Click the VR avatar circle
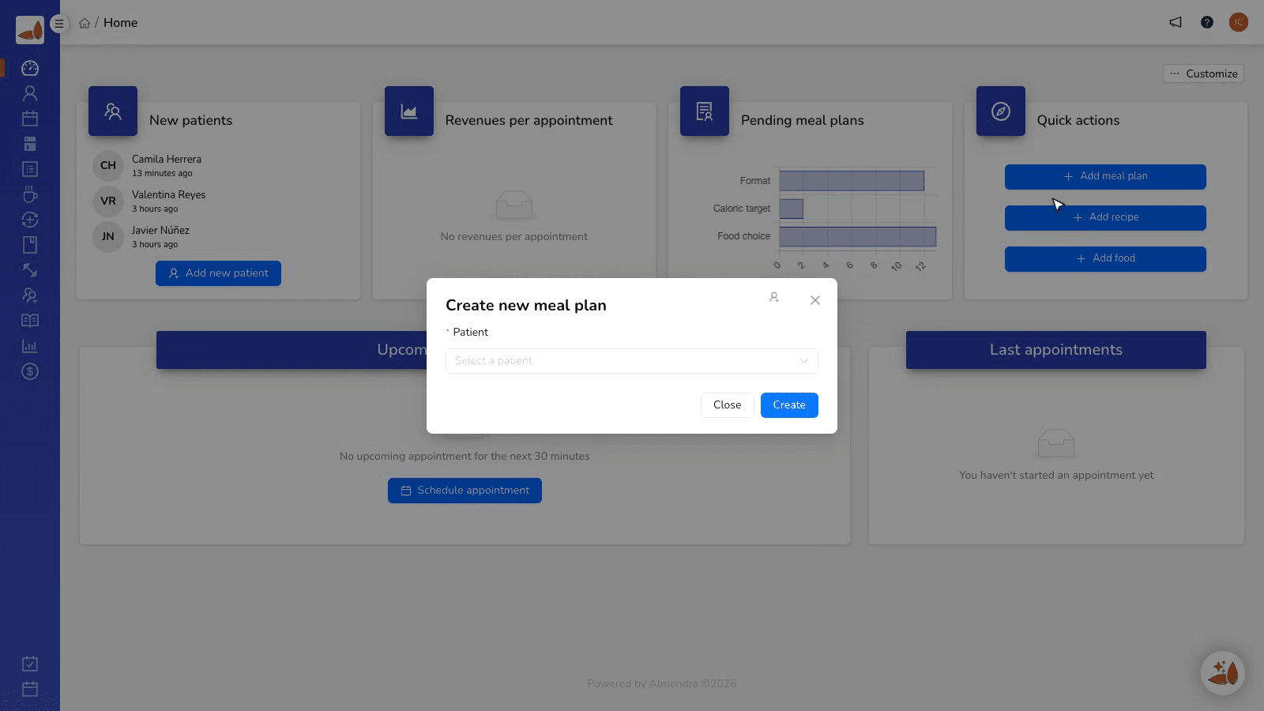 click(x=108, y=201)
